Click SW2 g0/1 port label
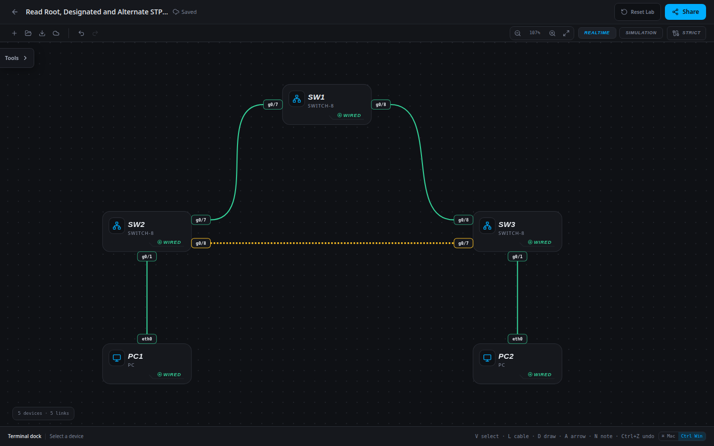 click(147, 257)
